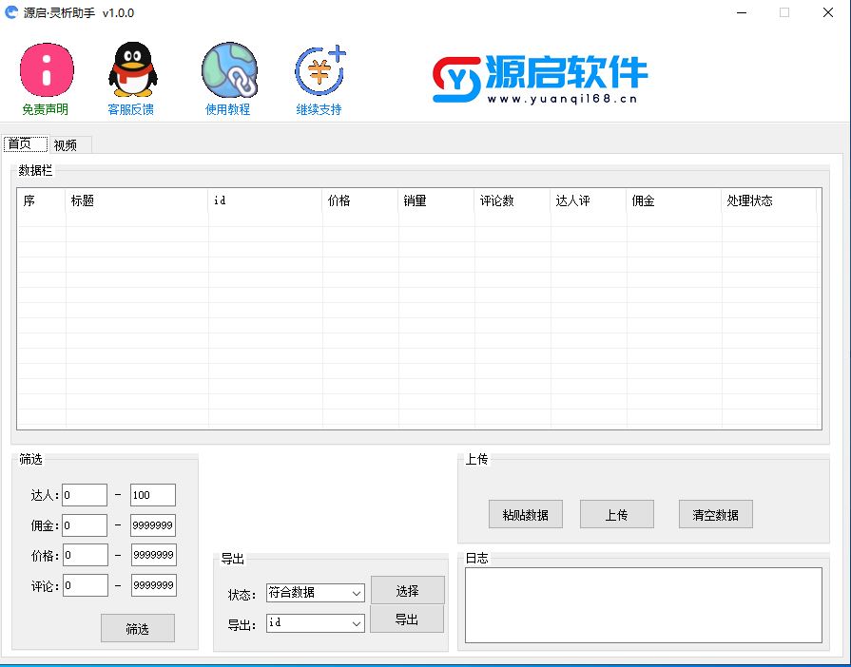Open the 使用教程 globe link icon
This screenshot has height=667, width=851.
pyautogui.click(x=228, y=69)
